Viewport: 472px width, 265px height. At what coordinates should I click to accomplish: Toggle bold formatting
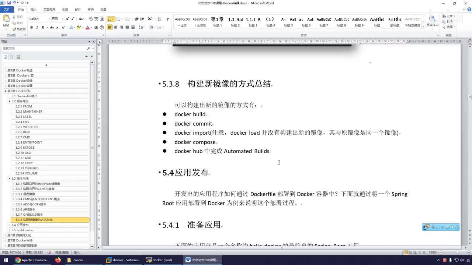coord(31,27)
